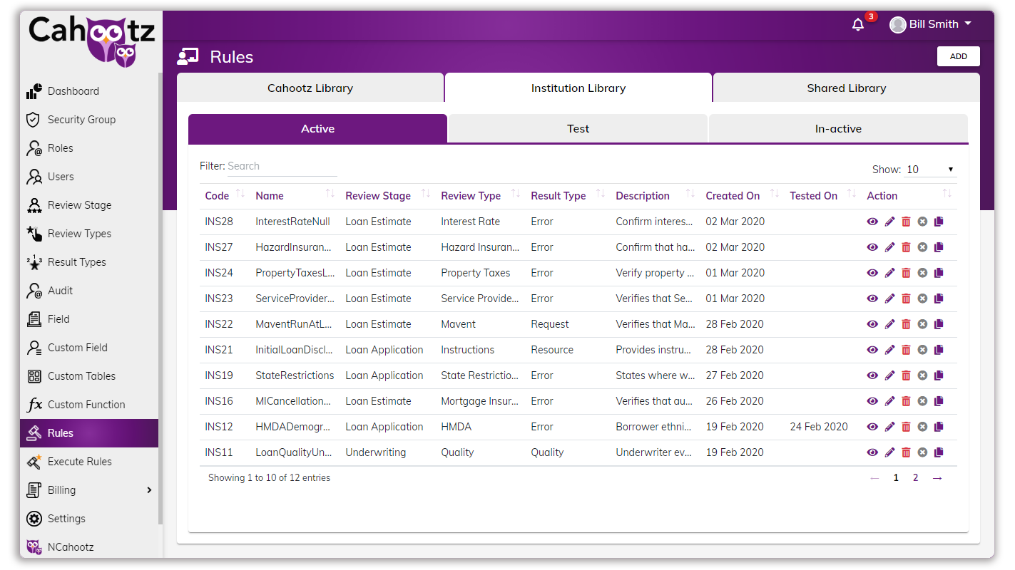This screenshot has width=1015, height=570.
Task: Deactivate rule INS23 with X circle icon
Action: pos(922,299)
